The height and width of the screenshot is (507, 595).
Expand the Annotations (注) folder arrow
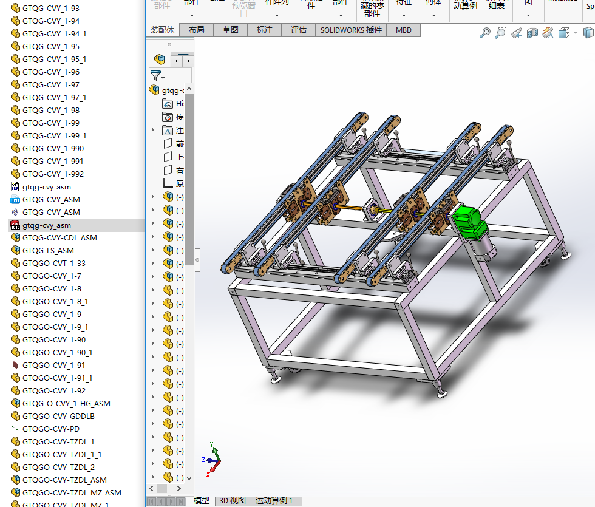point(153,130)
